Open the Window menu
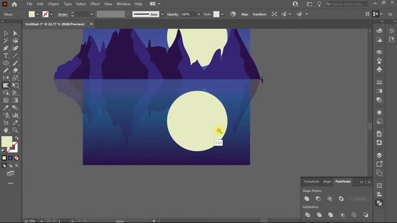This screenshot has width=397, height=223. pyautogui.click(x=123, y=4)
